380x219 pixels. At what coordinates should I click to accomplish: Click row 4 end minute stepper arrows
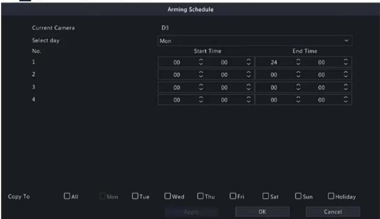(346, 100)
